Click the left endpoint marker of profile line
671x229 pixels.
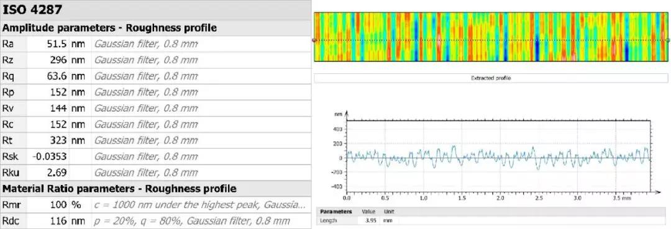tap(314, 40)
